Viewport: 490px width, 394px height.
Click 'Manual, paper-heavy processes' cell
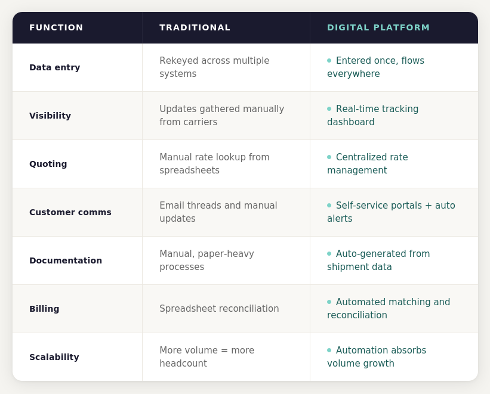pyautogui.click(x=226, y=260)
